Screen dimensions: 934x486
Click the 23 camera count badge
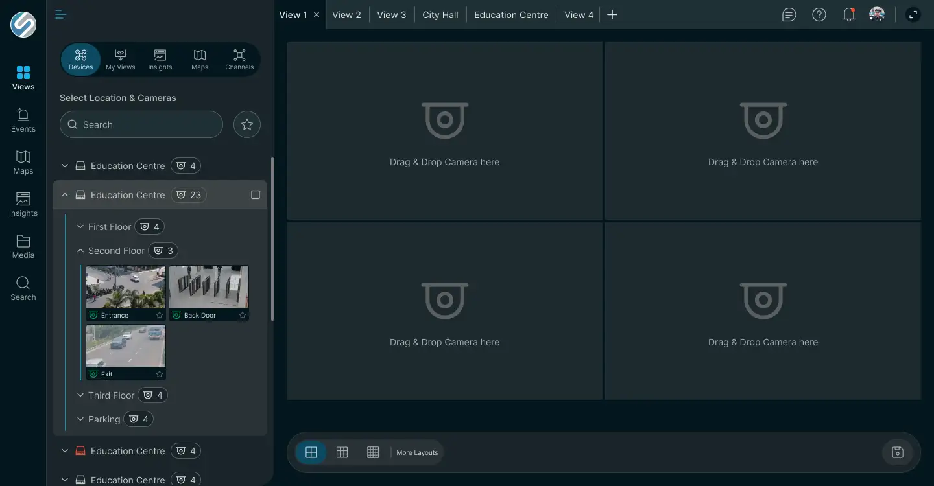[x=189, y=195]
